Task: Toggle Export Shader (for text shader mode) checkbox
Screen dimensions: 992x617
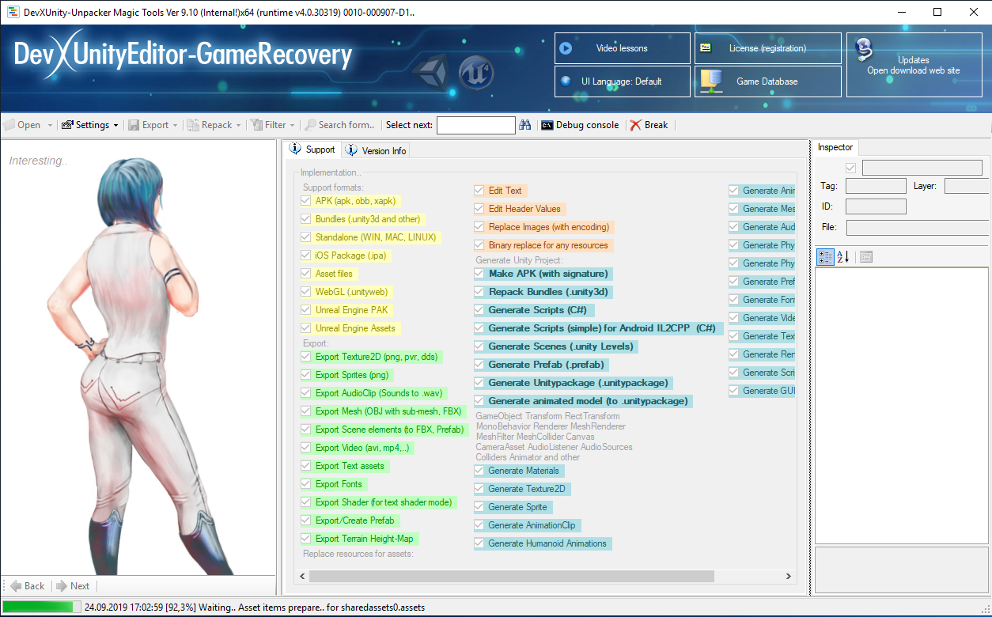Action: 306,502
